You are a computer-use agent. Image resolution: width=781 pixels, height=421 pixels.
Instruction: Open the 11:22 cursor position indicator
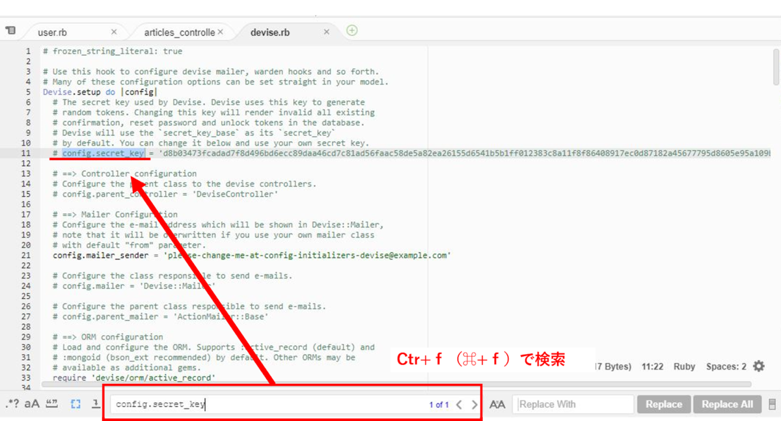point(652,366)
